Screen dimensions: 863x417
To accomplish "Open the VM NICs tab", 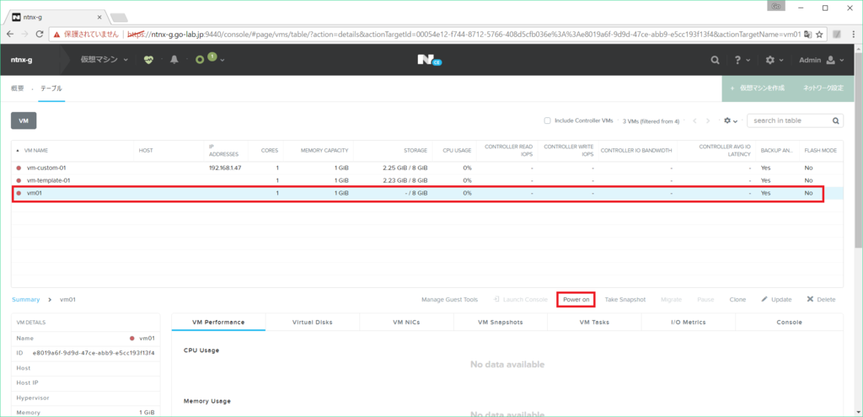I will click(406, 322).
